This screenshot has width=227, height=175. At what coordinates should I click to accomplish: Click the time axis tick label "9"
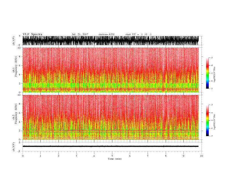coord(183,156)
